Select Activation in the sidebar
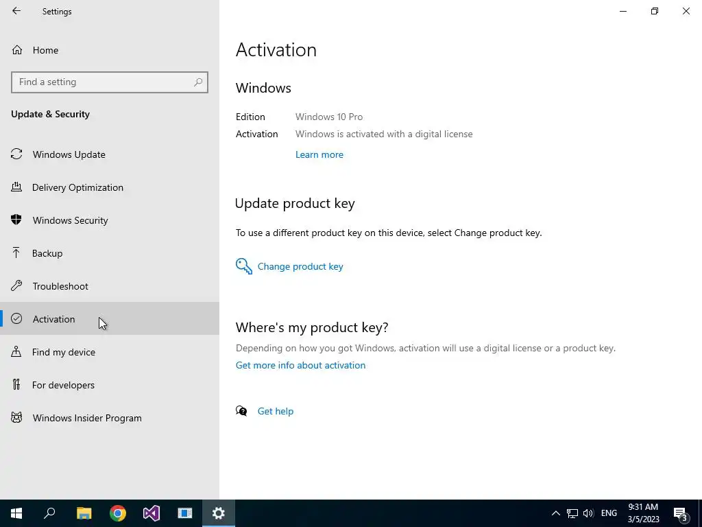 pos(110,319)
